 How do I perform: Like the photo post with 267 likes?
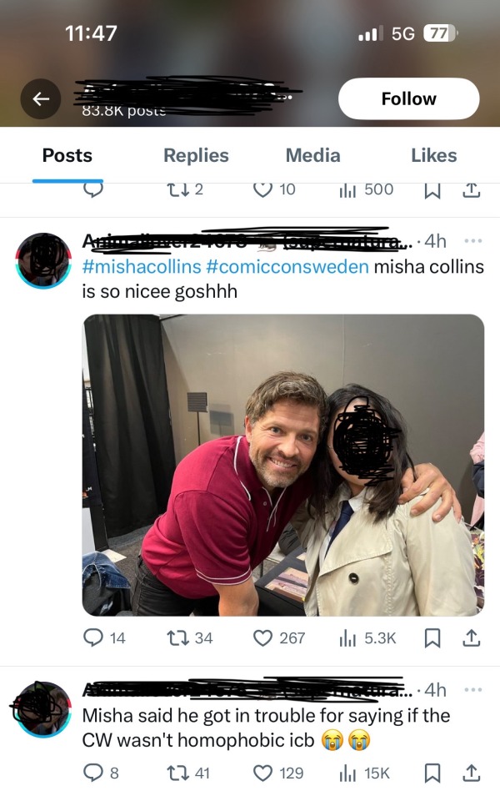pos(263,638)
